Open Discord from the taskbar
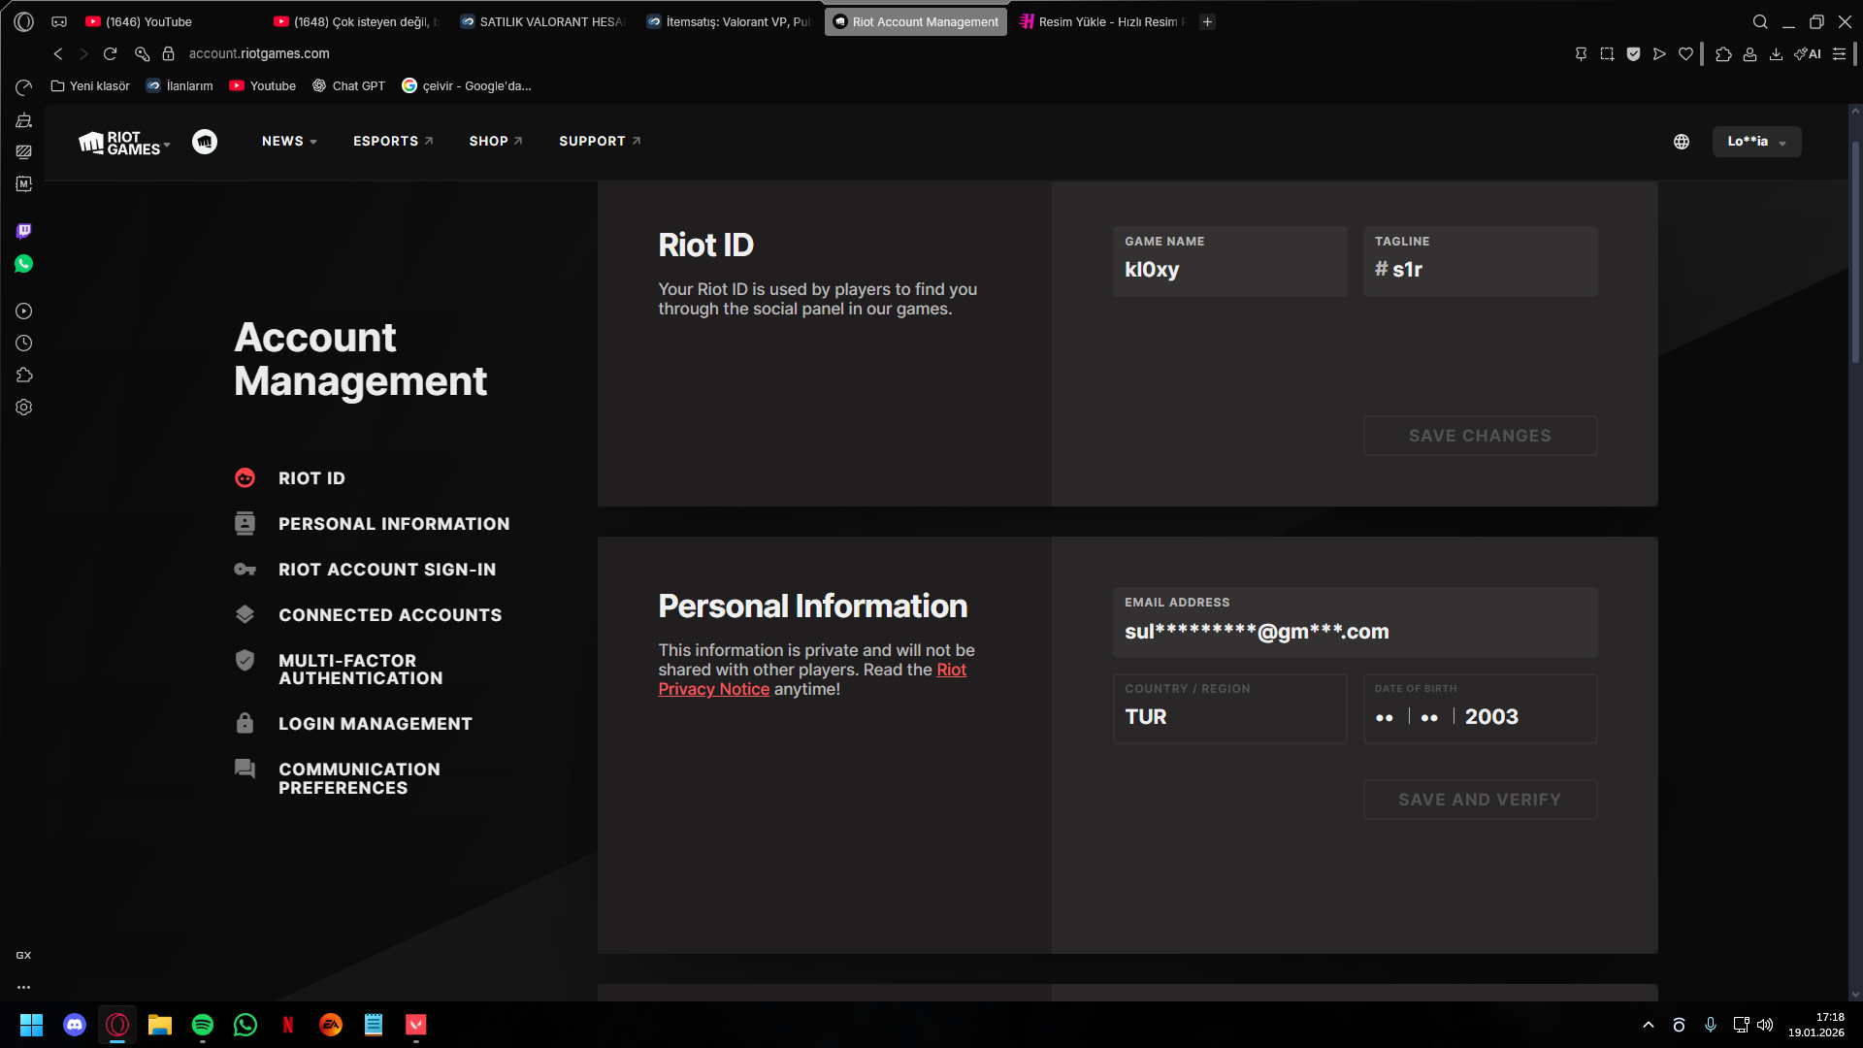 tap(75, 1025)
